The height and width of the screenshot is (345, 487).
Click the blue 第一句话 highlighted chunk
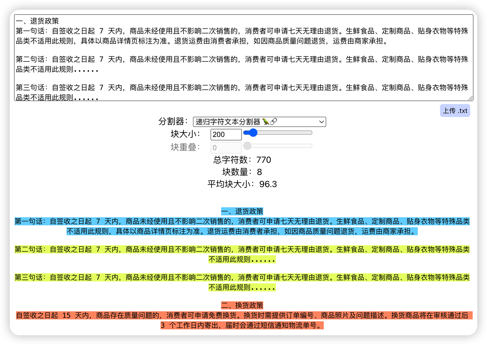pos(242,222)
